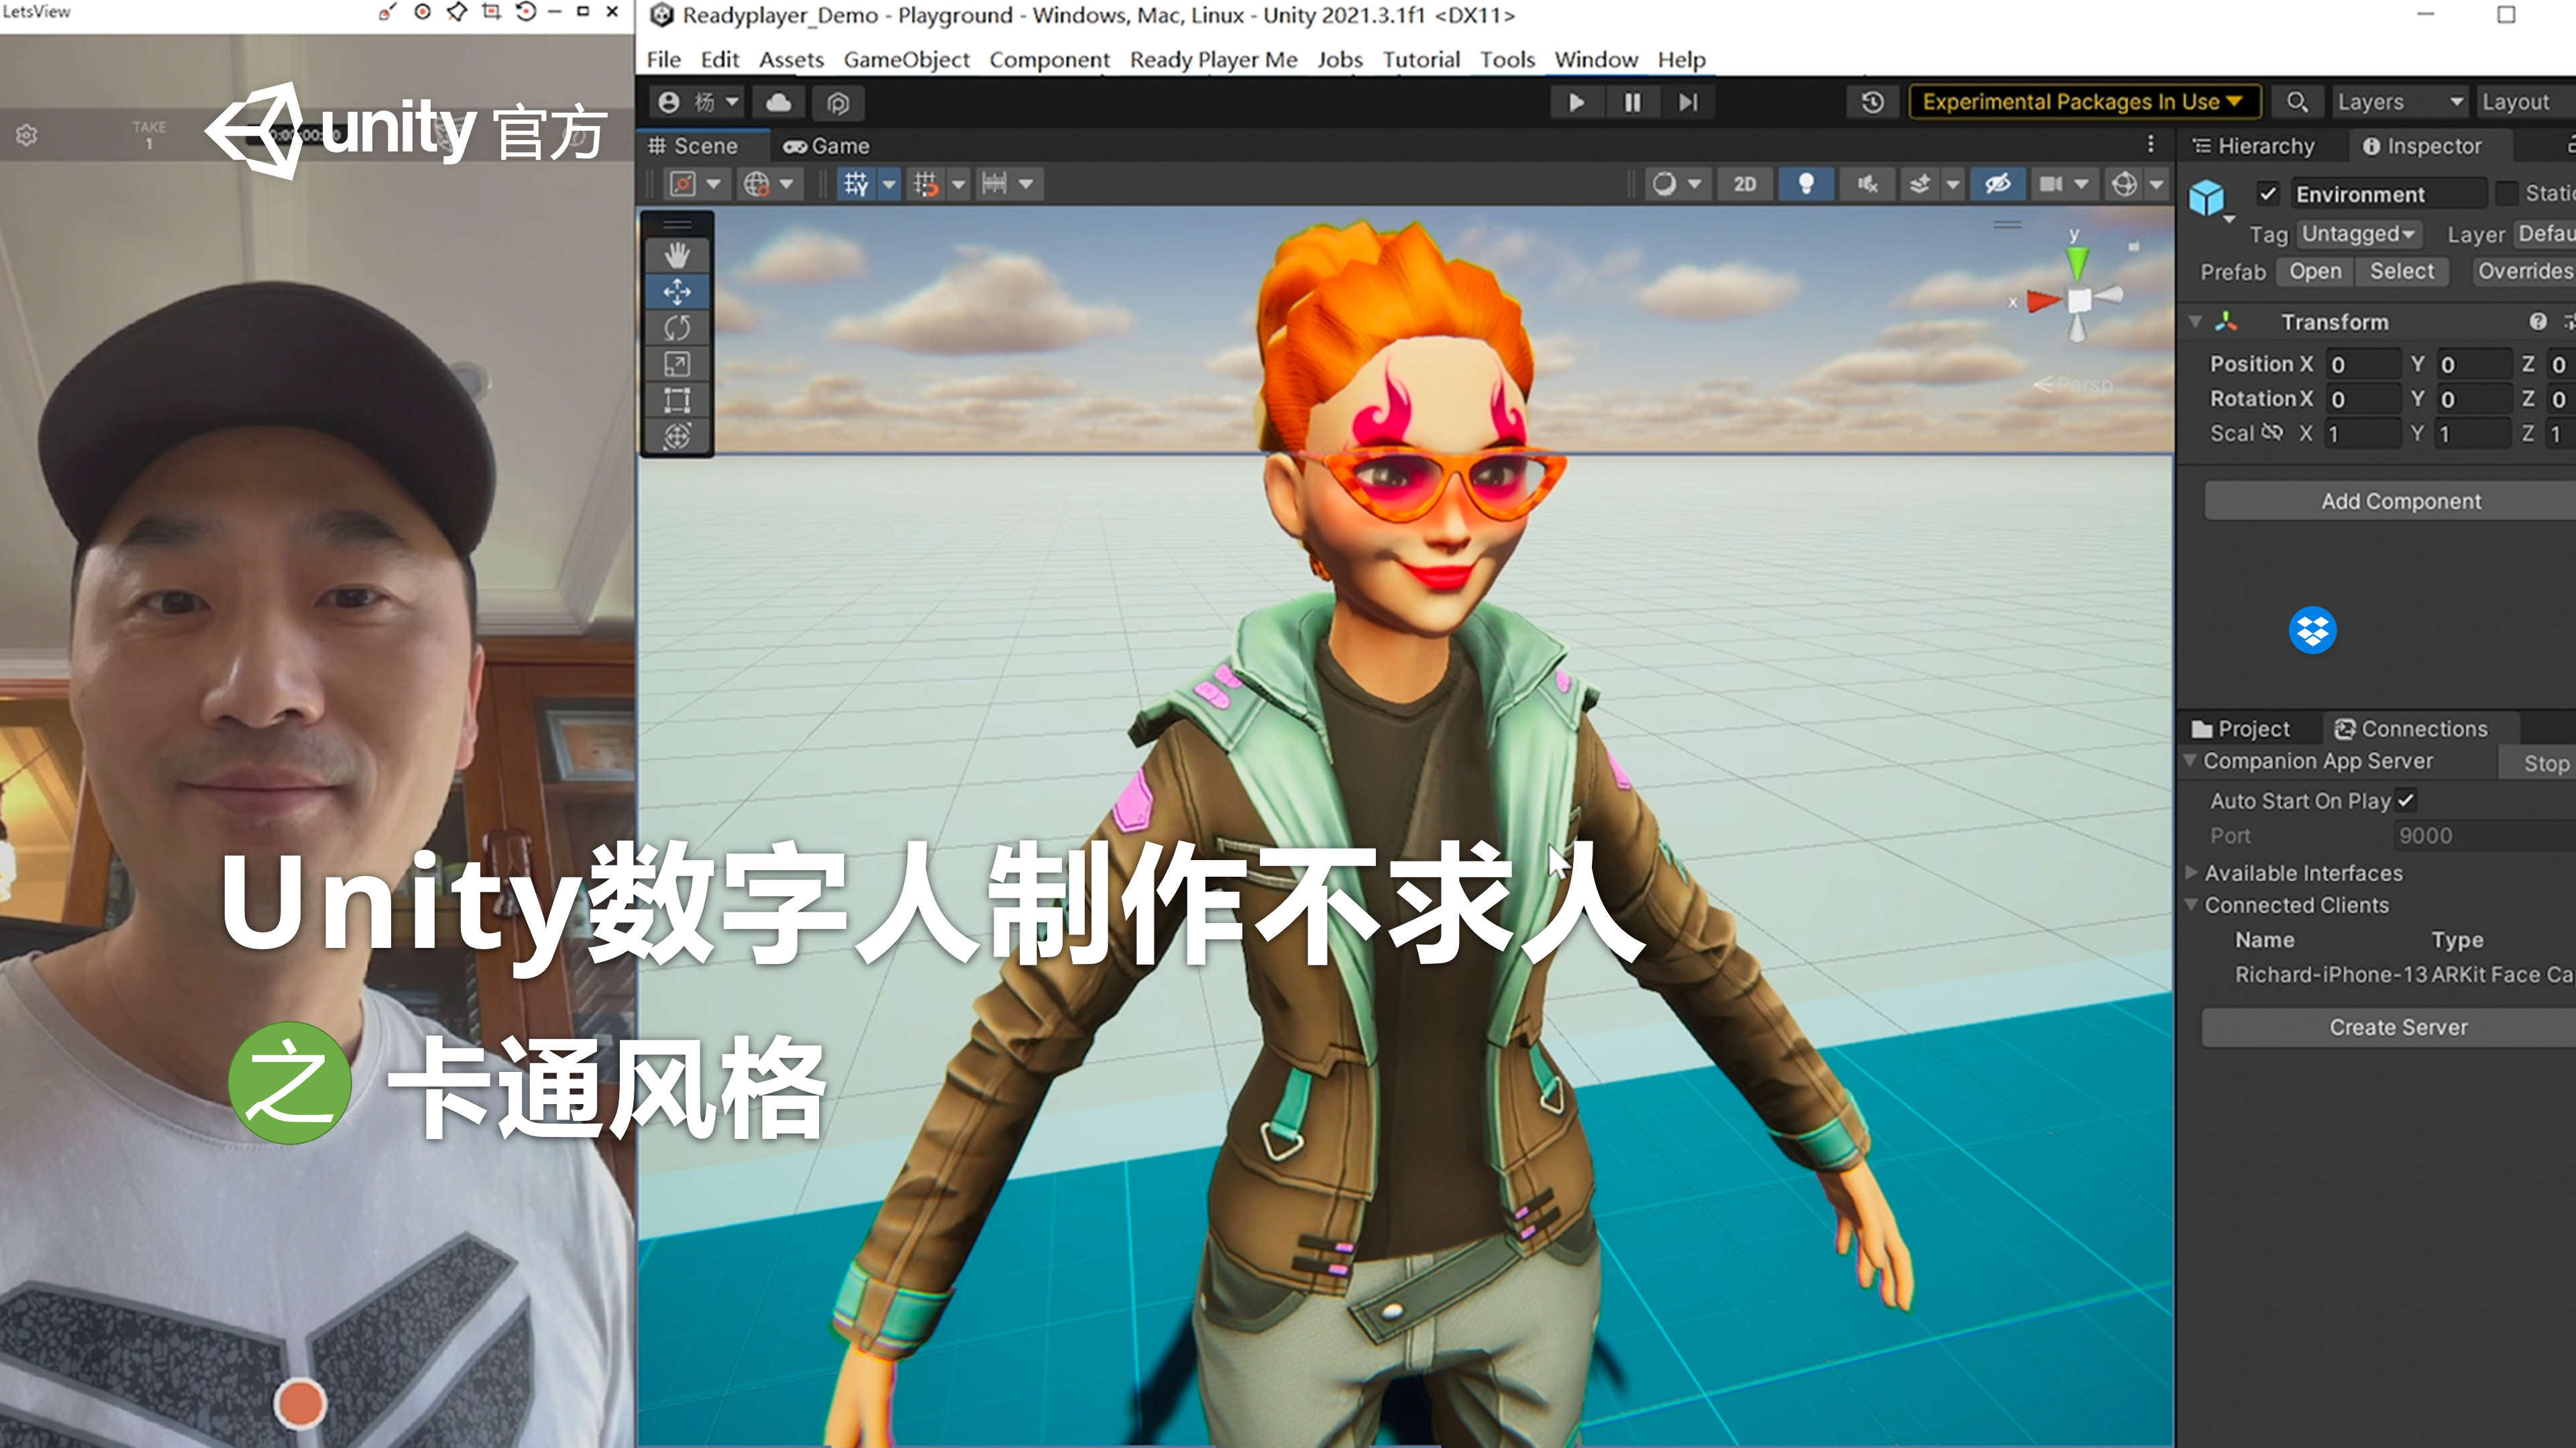Click the Pause playback button

(x=1632, y=102)
